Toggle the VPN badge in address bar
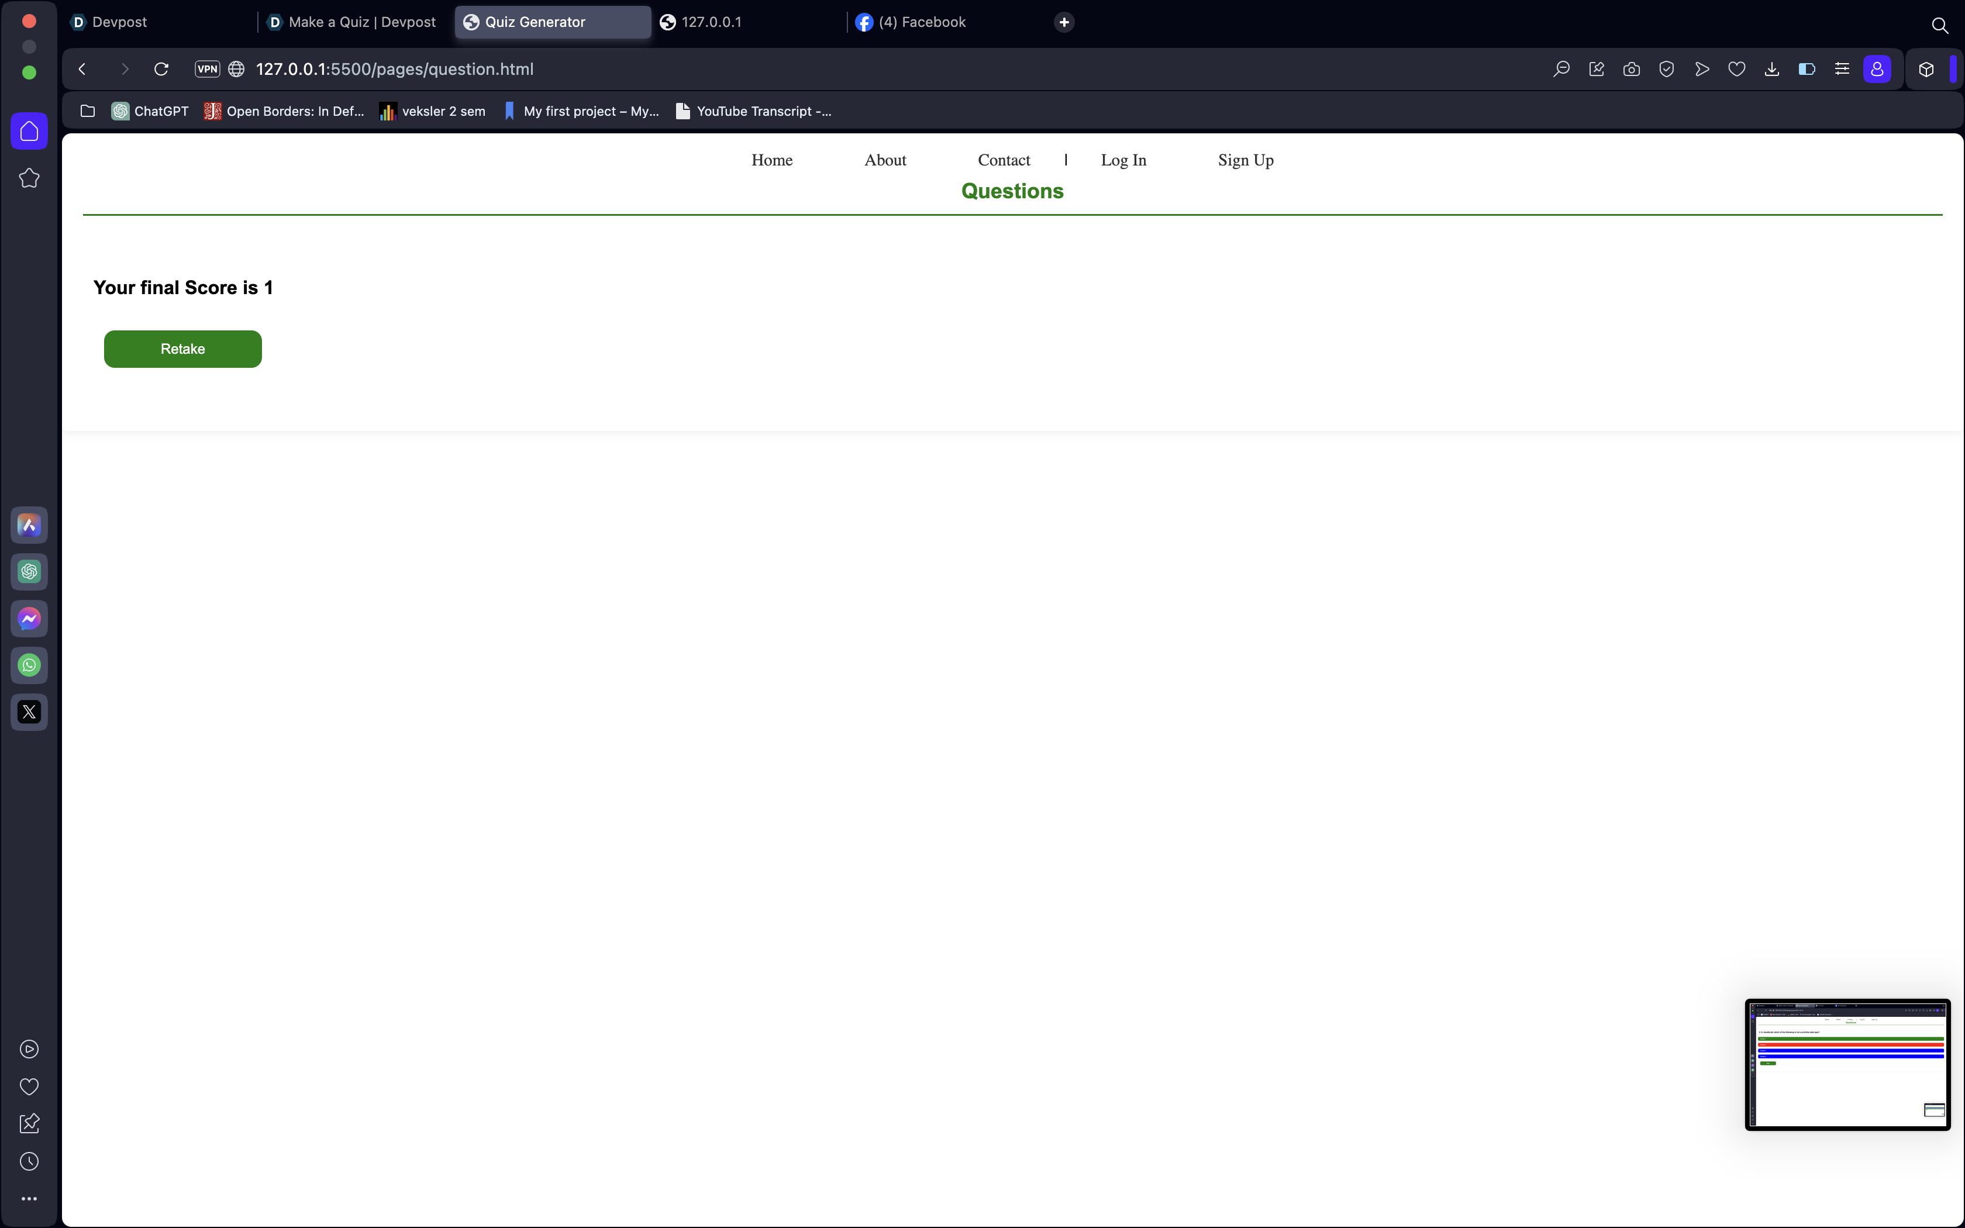The width and height of the screenshot is (1965, 1228). tap(207, 69)
